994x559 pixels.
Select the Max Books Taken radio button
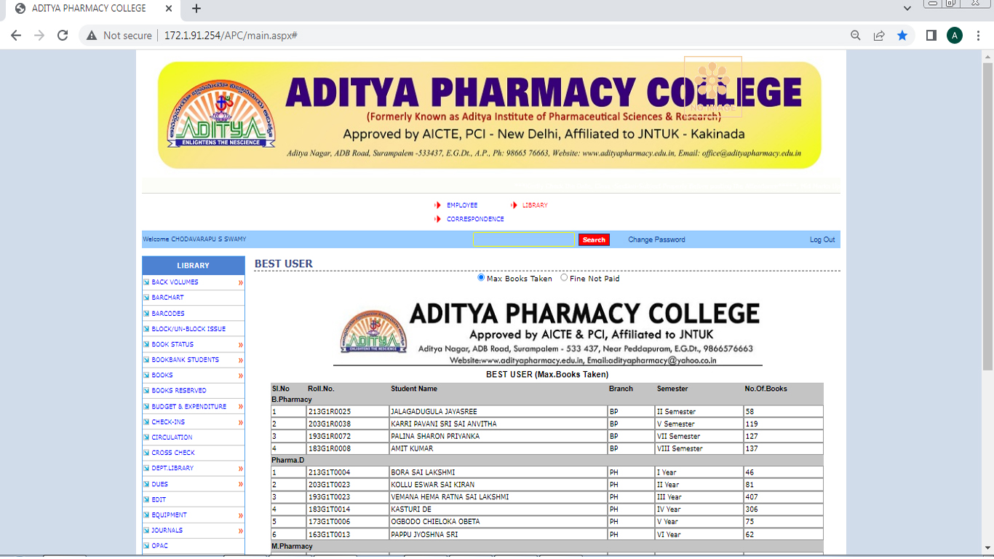pos(481,277)
